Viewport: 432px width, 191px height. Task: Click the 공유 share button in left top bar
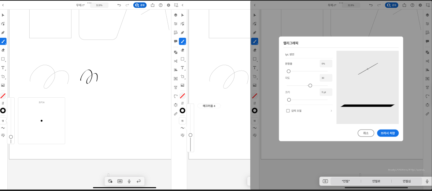pos(140,5)
